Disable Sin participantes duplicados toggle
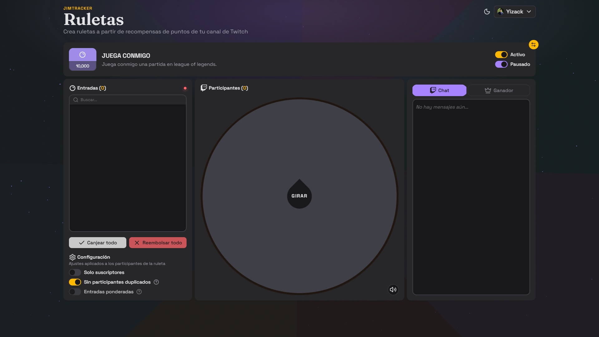Image resolution: width=599 pixels, height=337 pixels. tap(75, 282)
